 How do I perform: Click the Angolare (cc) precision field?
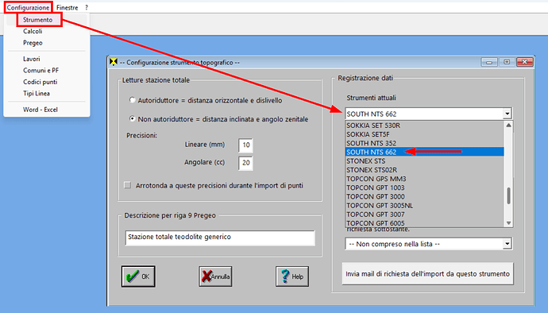pyautogui.click(x=245, y=163)
